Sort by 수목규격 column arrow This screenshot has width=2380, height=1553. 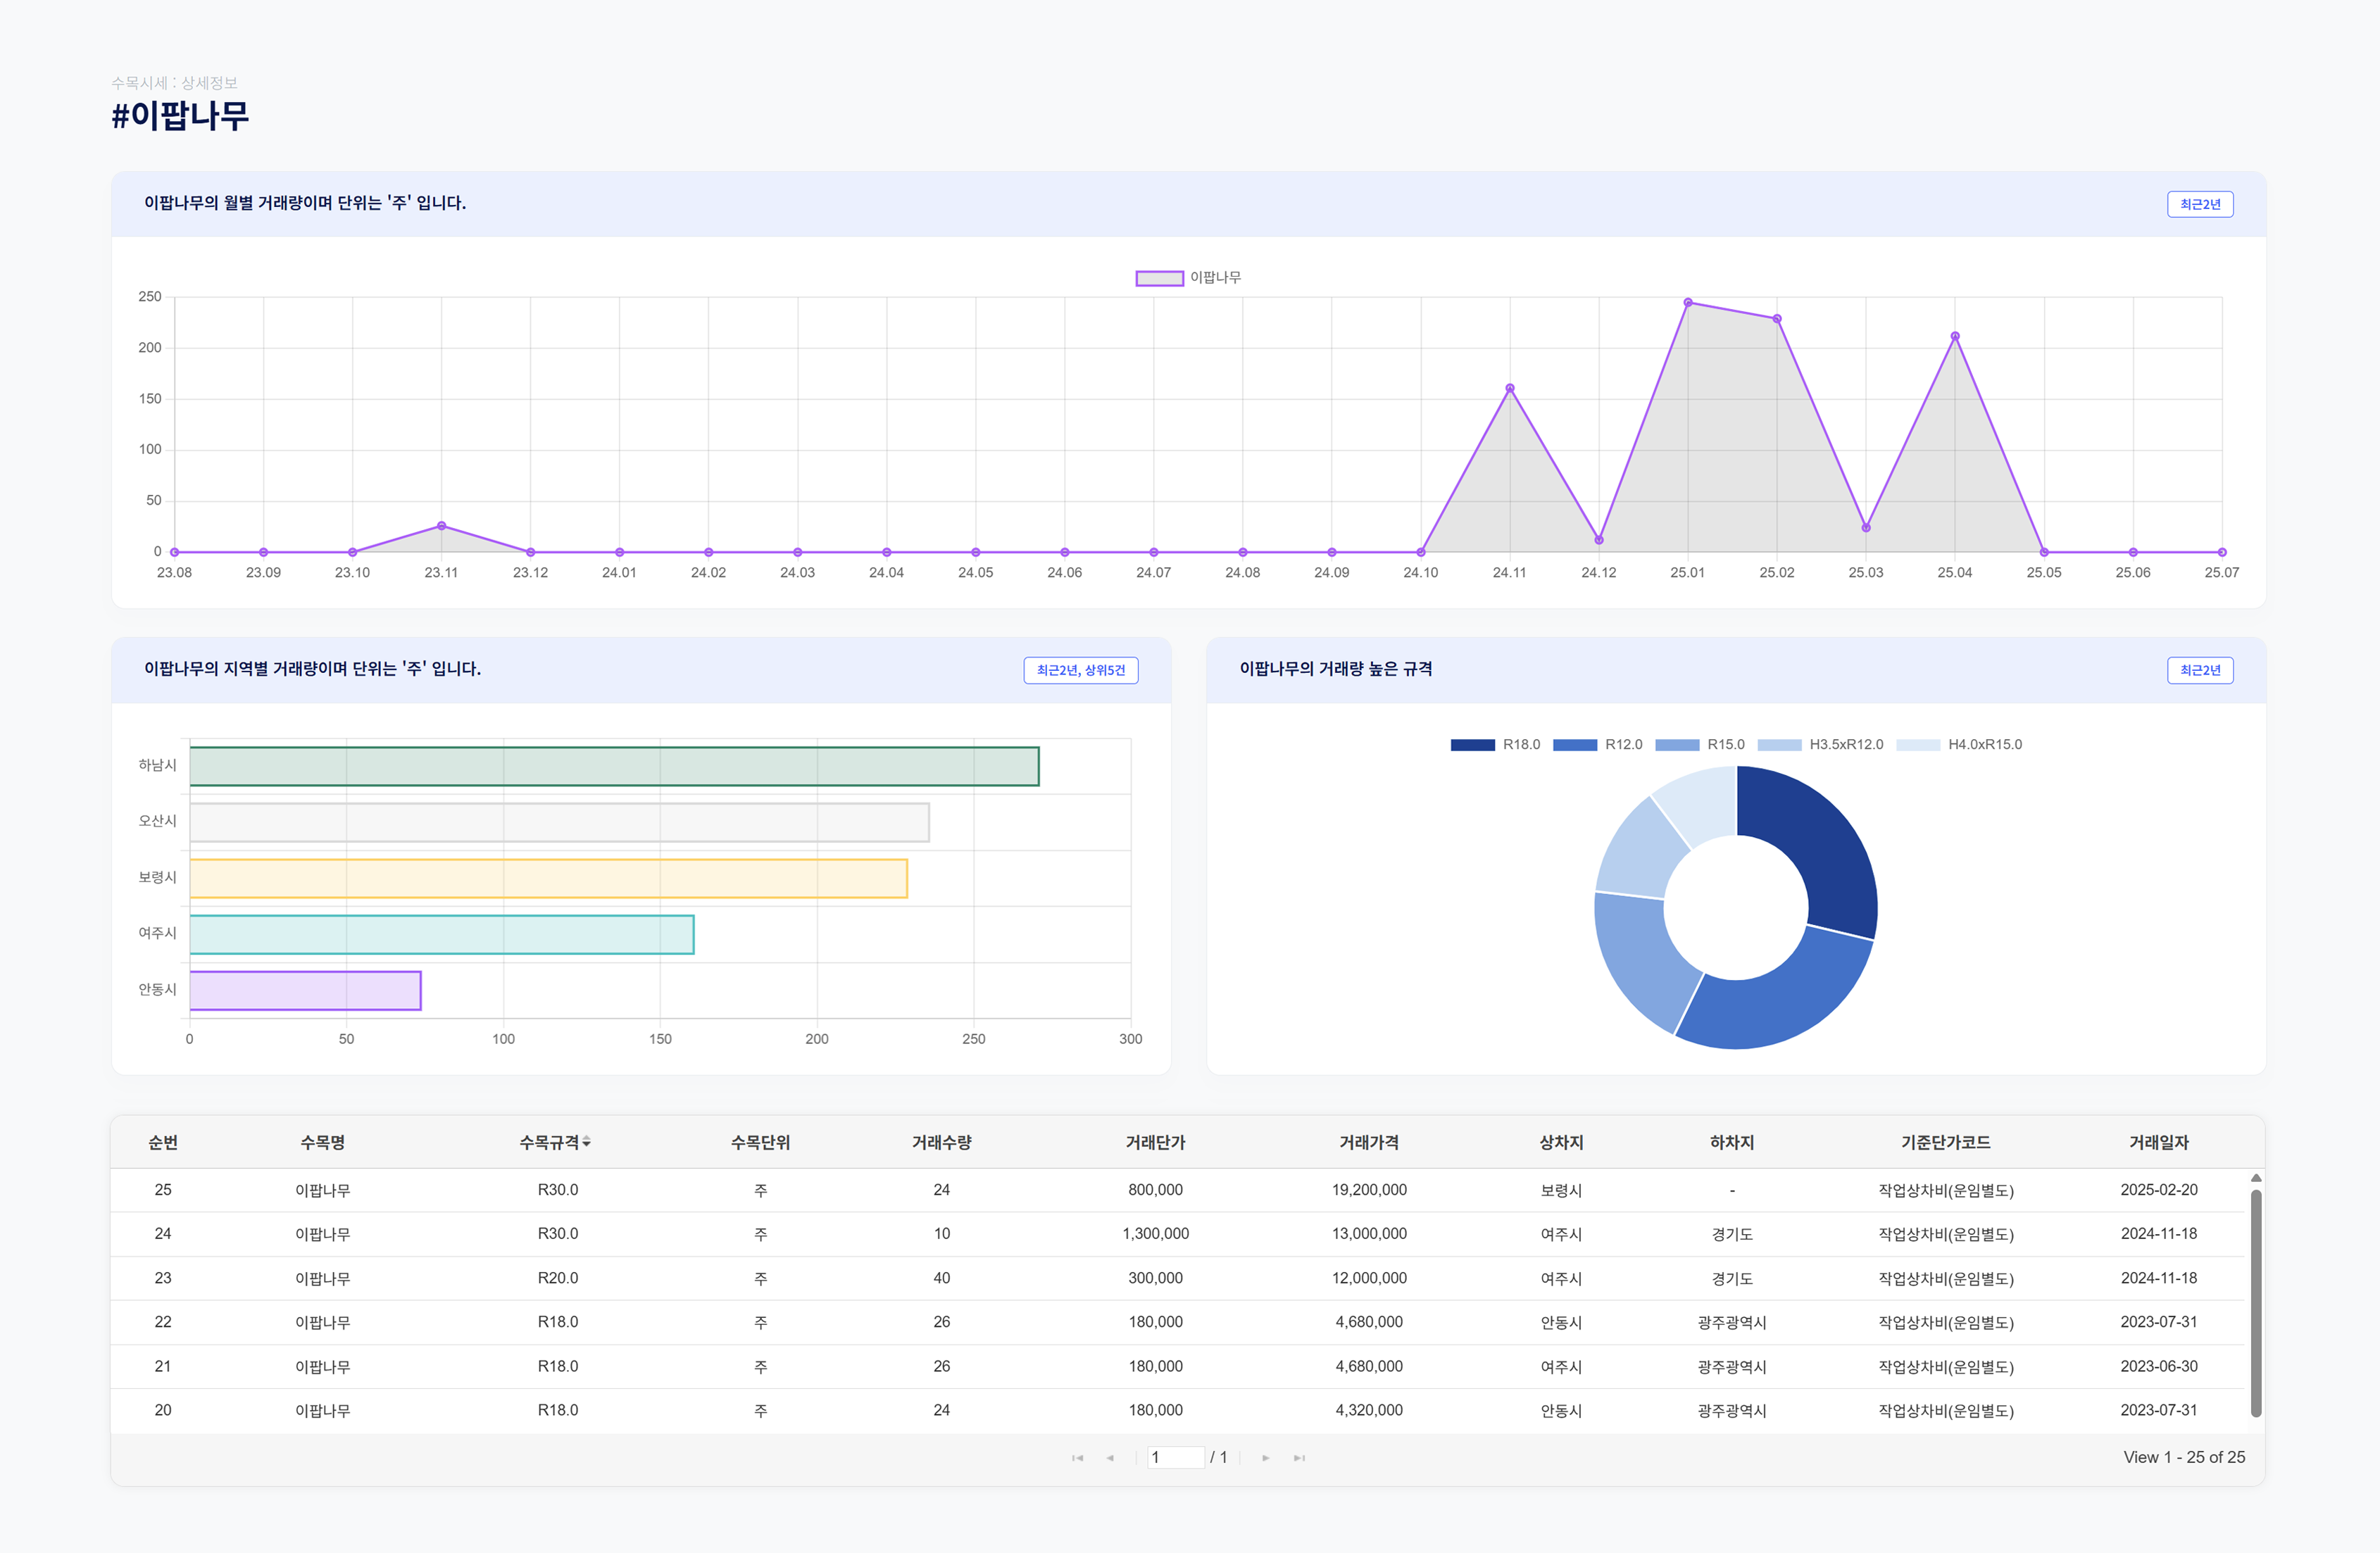[586, 1142]
